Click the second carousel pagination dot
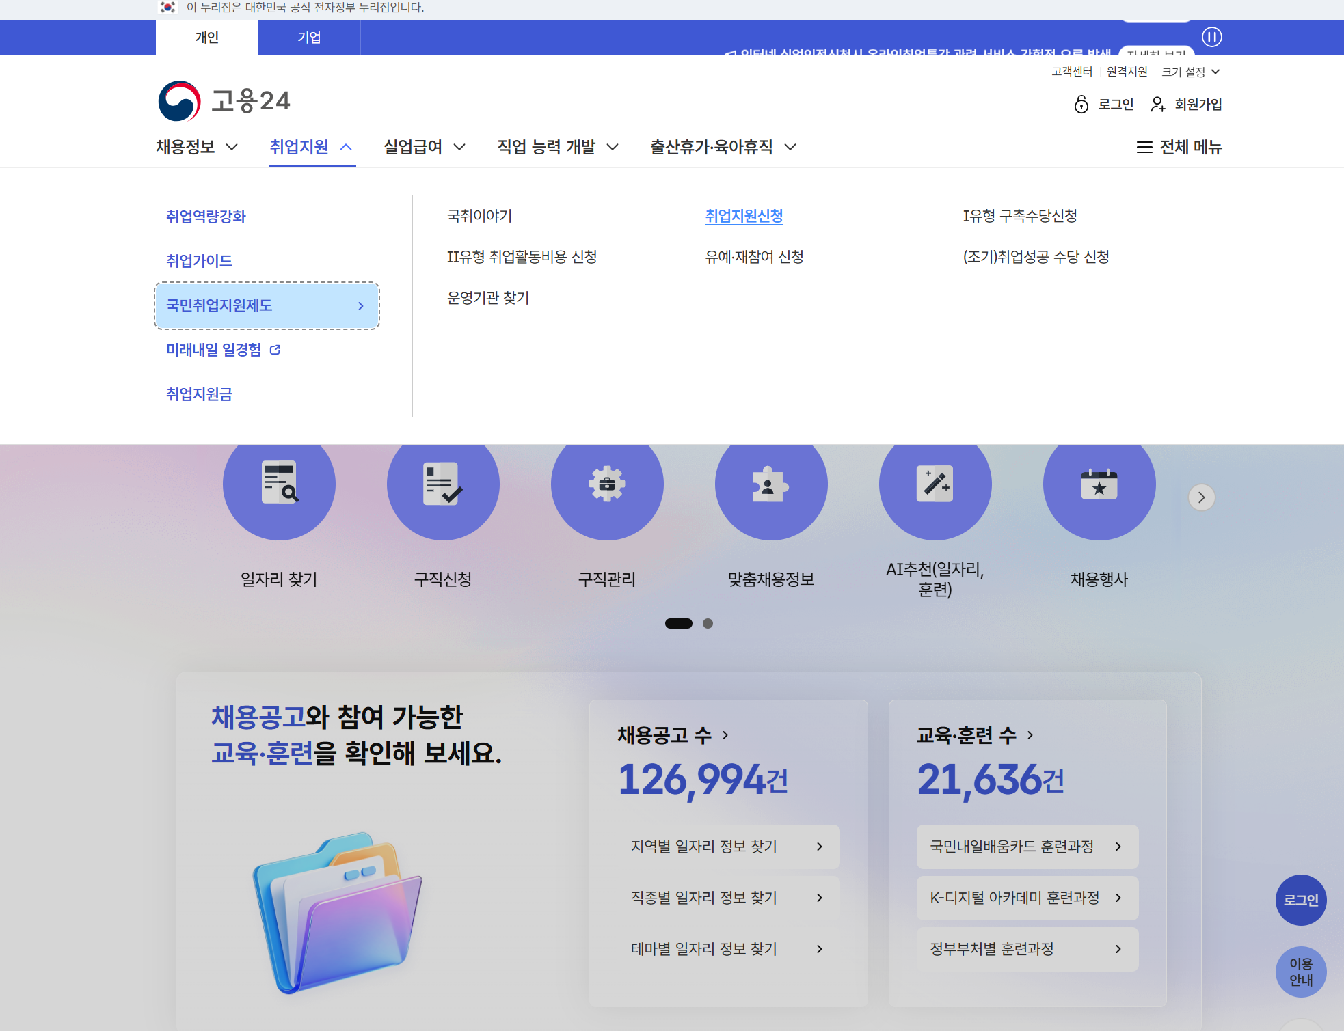Viewport: 1344px width, 1031px height. click(709, 623)
